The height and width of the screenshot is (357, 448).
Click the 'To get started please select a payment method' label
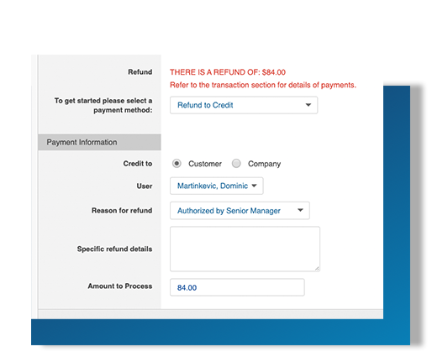pos(103,105)
